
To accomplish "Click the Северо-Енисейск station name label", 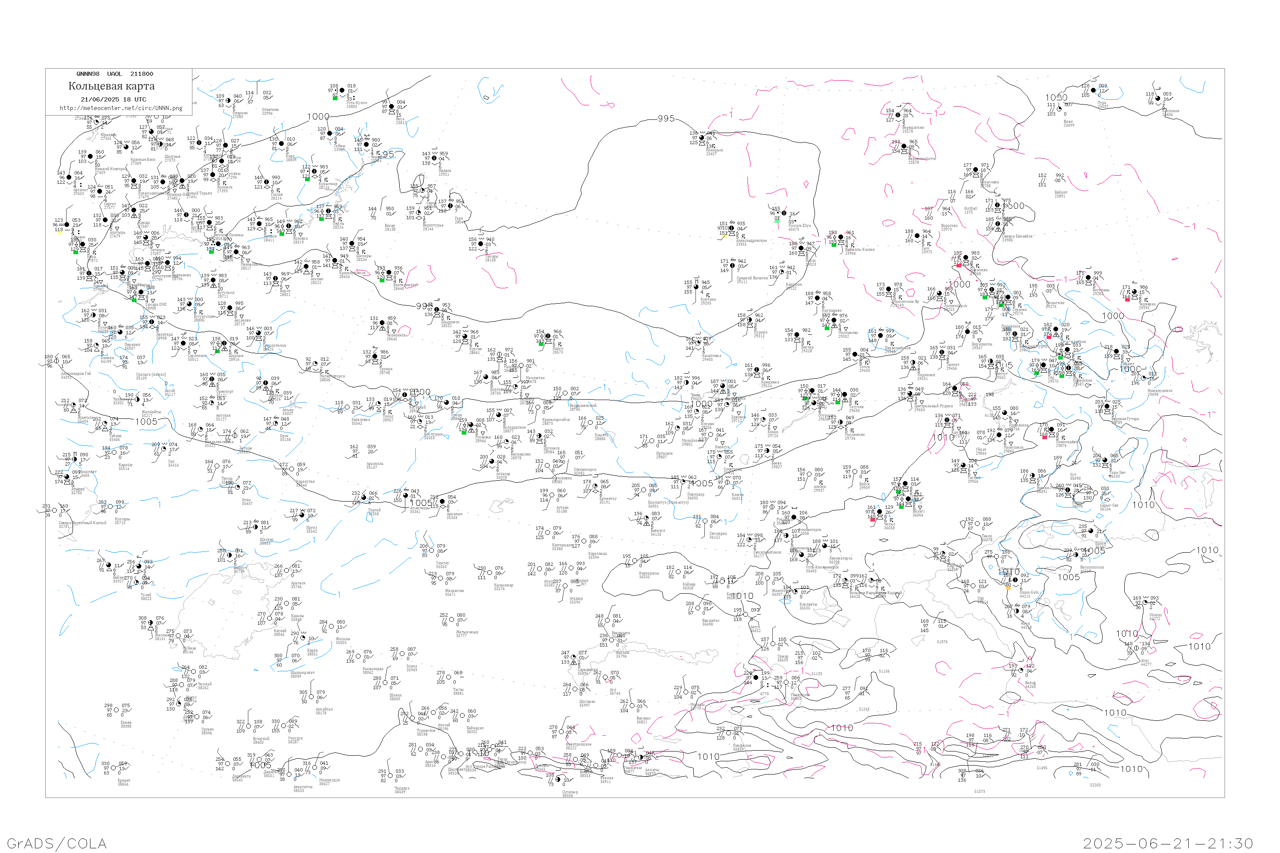I will point(1017,237).
